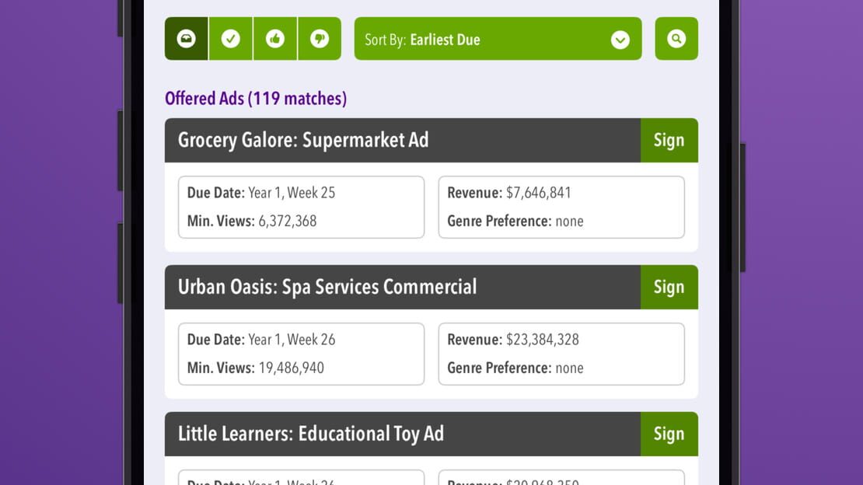
Task: Sign the Grocery Galore supermarket ad
Action: pos(669,141)
